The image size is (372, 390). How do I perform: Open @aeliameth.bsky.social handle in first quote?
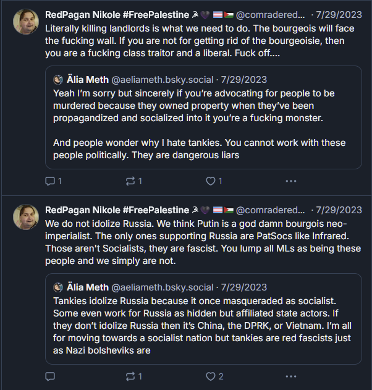[x=163, y=80]
